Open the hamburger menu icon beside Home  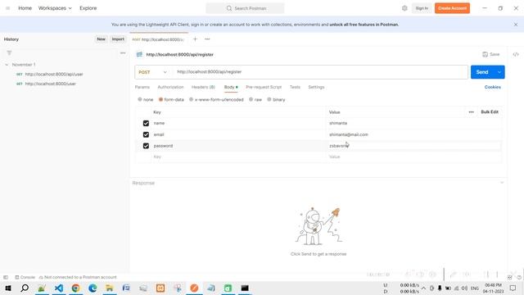(x=7, y=8)
